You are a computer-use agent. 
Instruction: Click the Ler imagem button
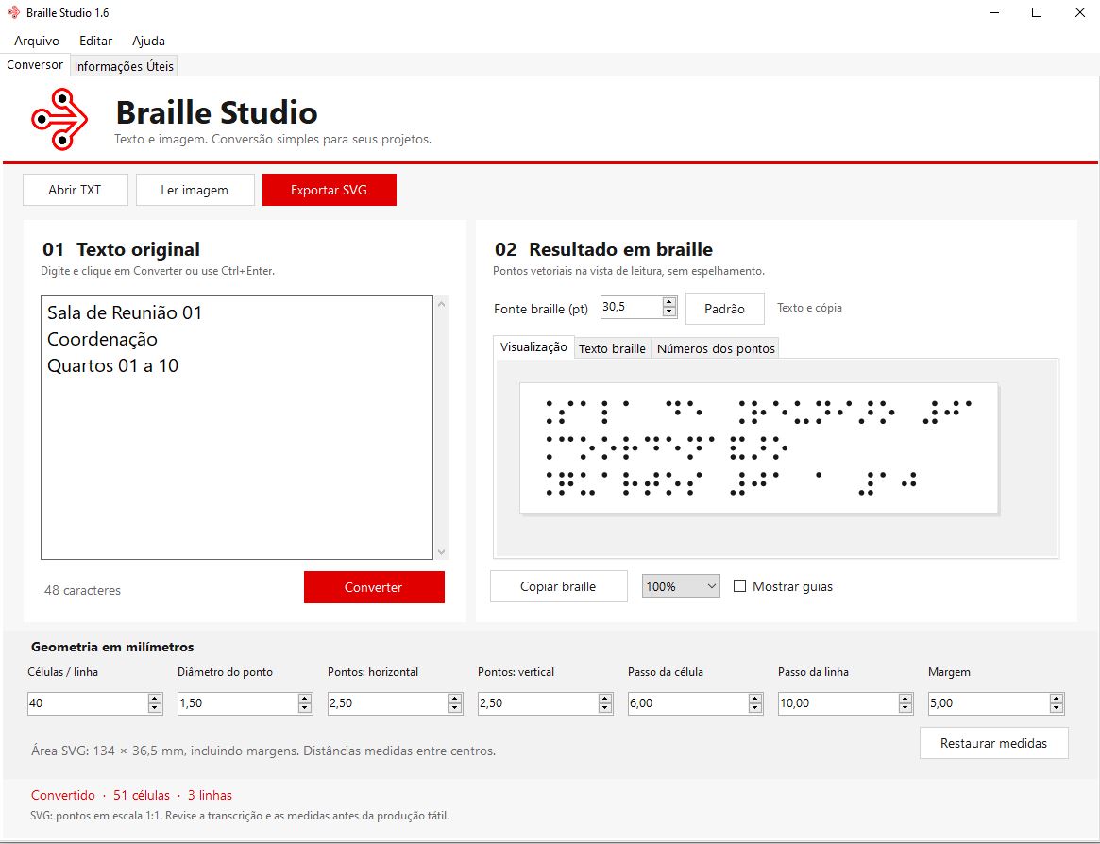[195, 190]
